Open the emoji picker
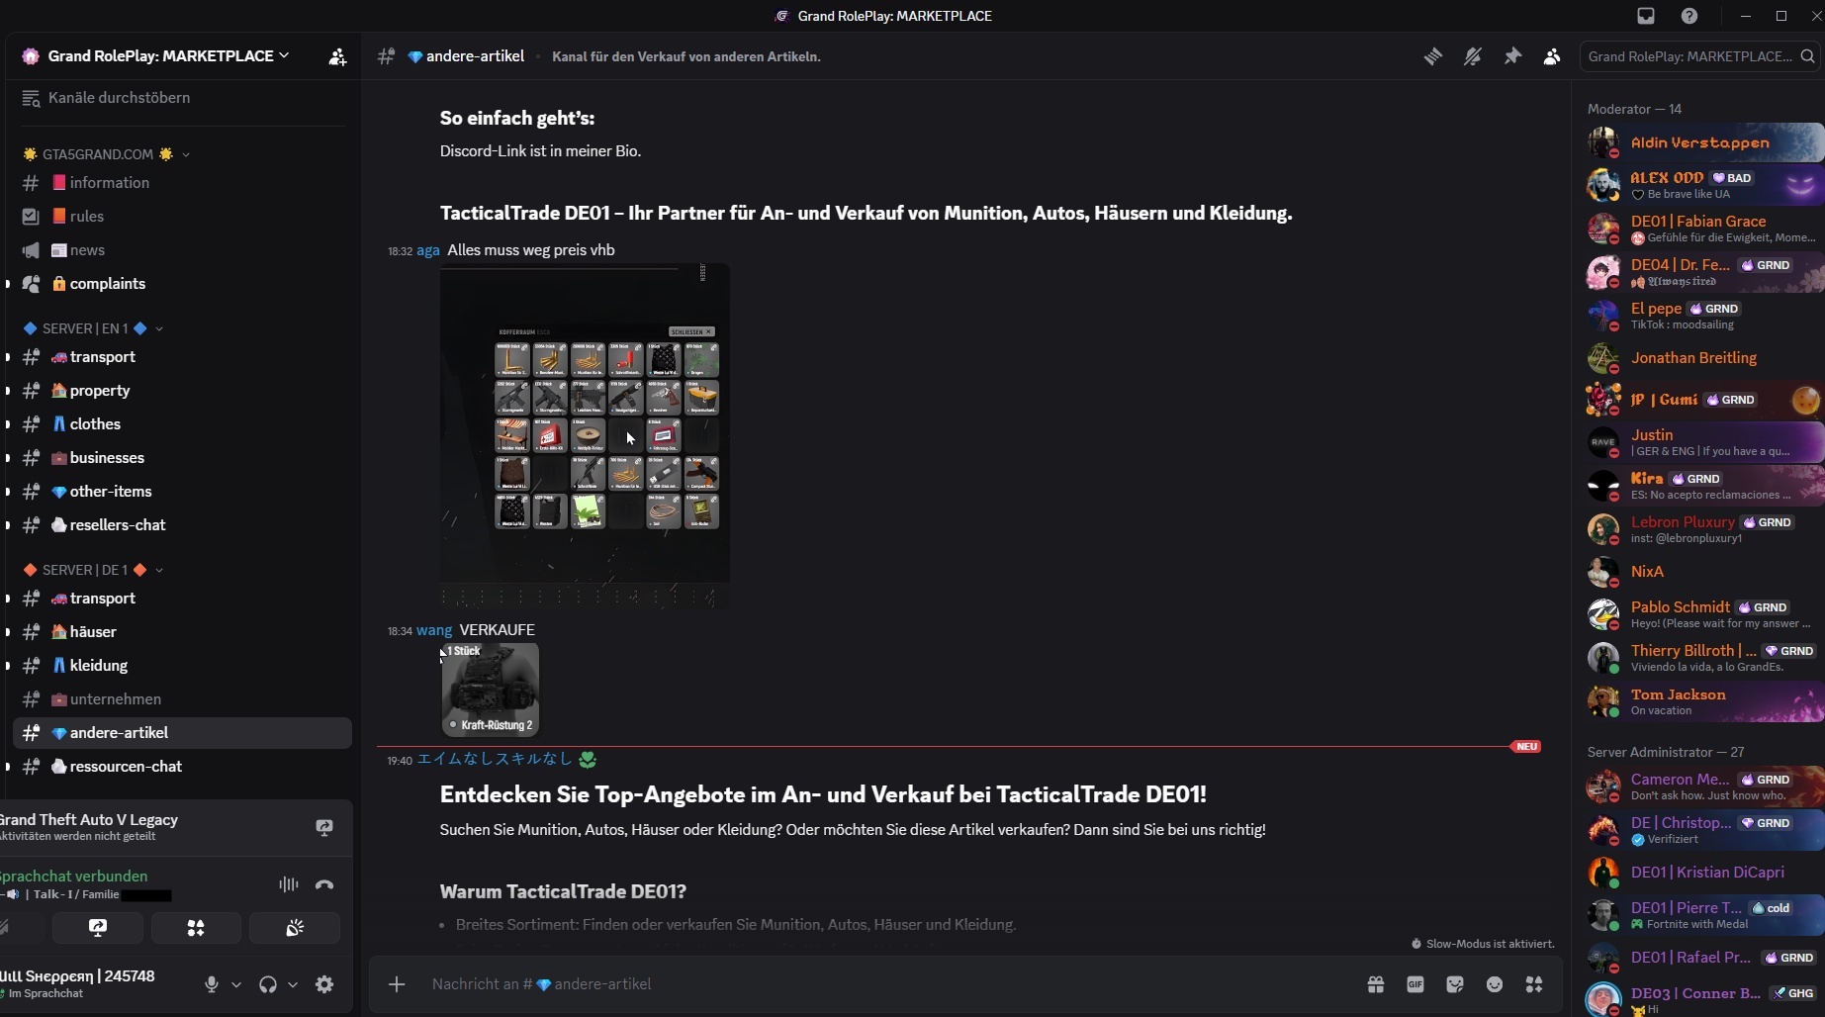The height and width of the screenshot is (1017, 1825). pos(1495,984)
